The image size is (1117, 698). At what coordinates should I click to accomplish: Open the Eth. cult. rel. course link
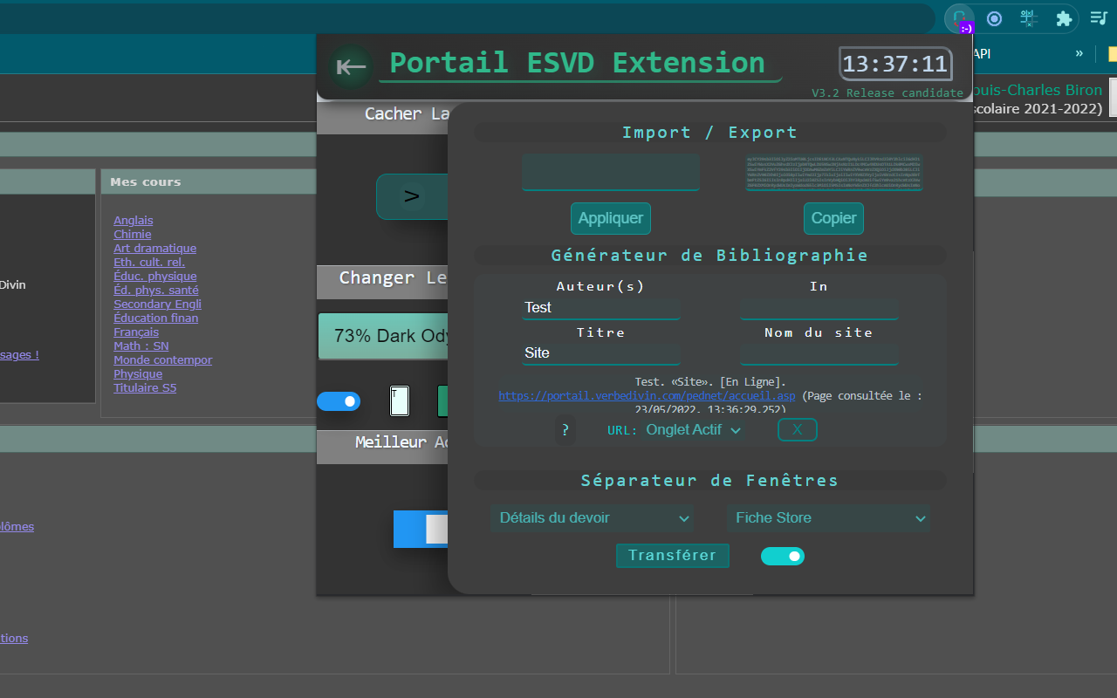(x=149, y=263)
